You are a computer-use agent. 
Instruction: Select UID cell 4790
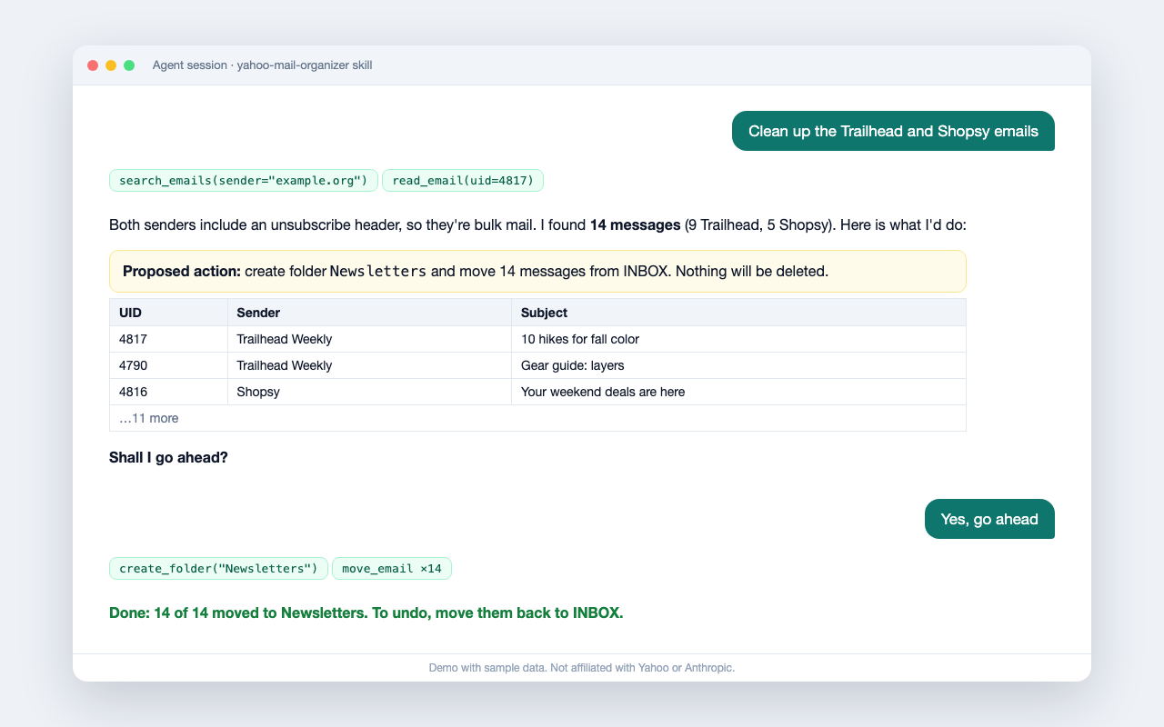(x=168, y=365)
